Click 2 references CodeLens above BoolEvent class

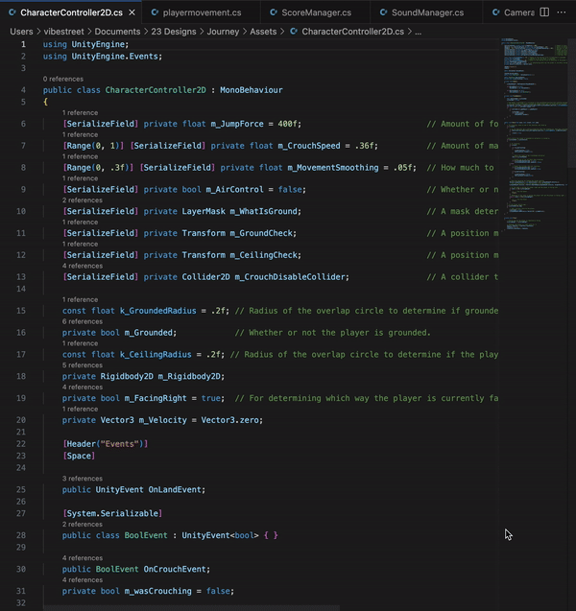click(83, 524)
